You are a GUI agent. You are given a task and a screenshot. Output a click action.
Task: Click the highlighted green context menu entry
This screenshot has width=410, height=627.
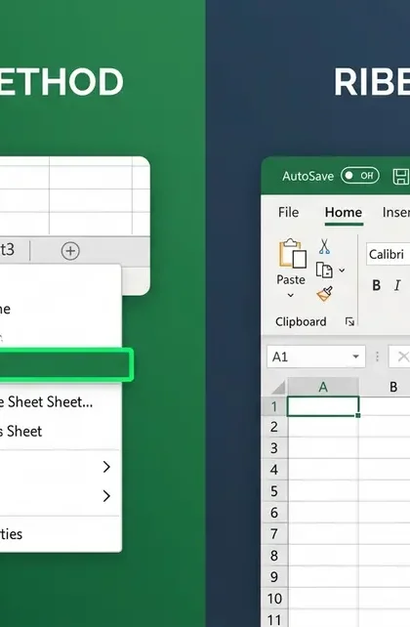65,364
